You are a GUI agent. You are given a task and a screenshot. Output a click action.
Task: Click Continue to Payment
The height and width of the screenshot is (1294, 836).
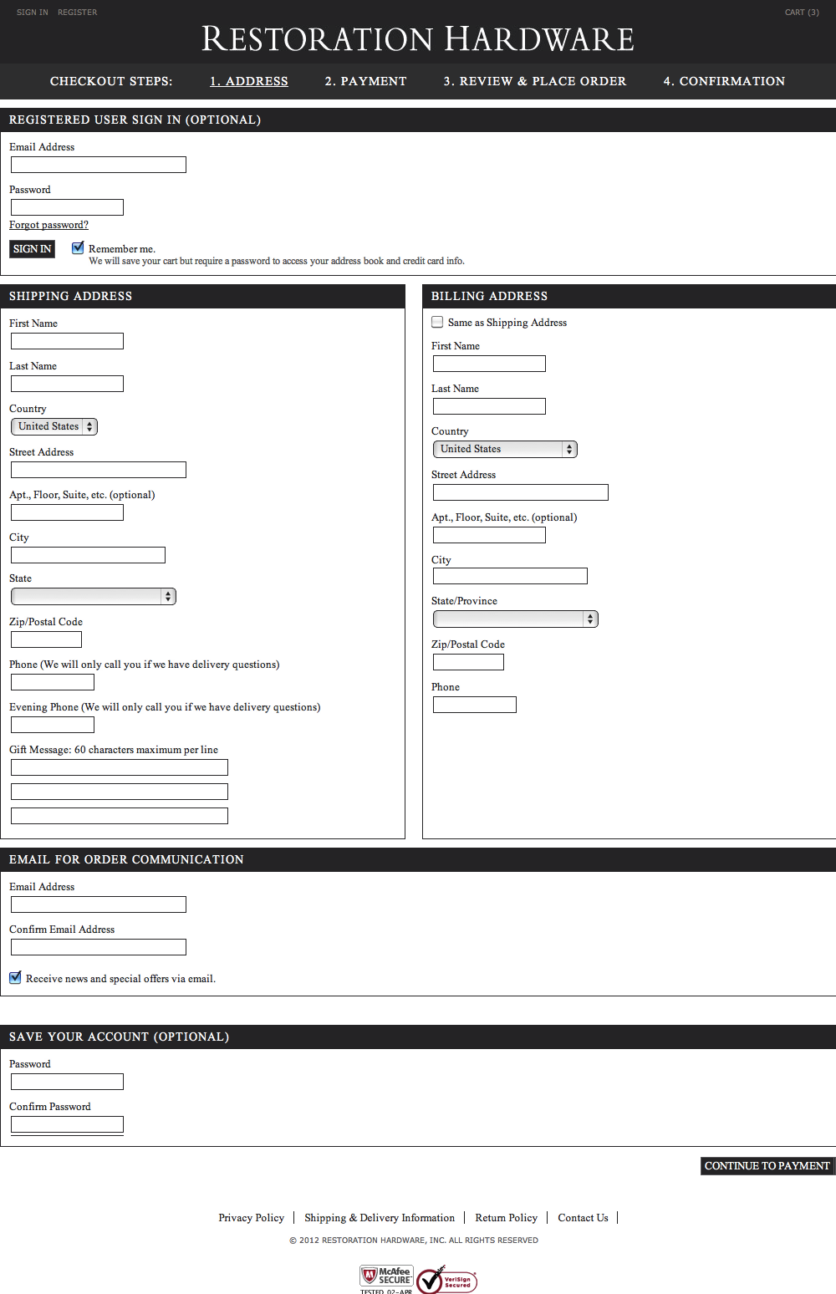tap(767, 1165)
